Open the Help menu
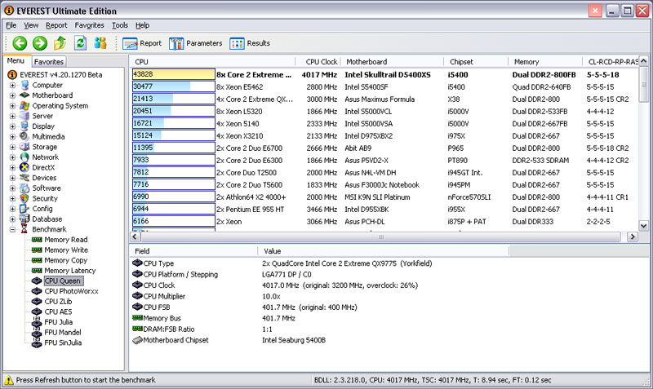 point(142,25)
